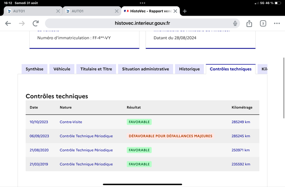Click the 21/03/2019 date cell
285x187 pixels.
(x=39, y=164)
